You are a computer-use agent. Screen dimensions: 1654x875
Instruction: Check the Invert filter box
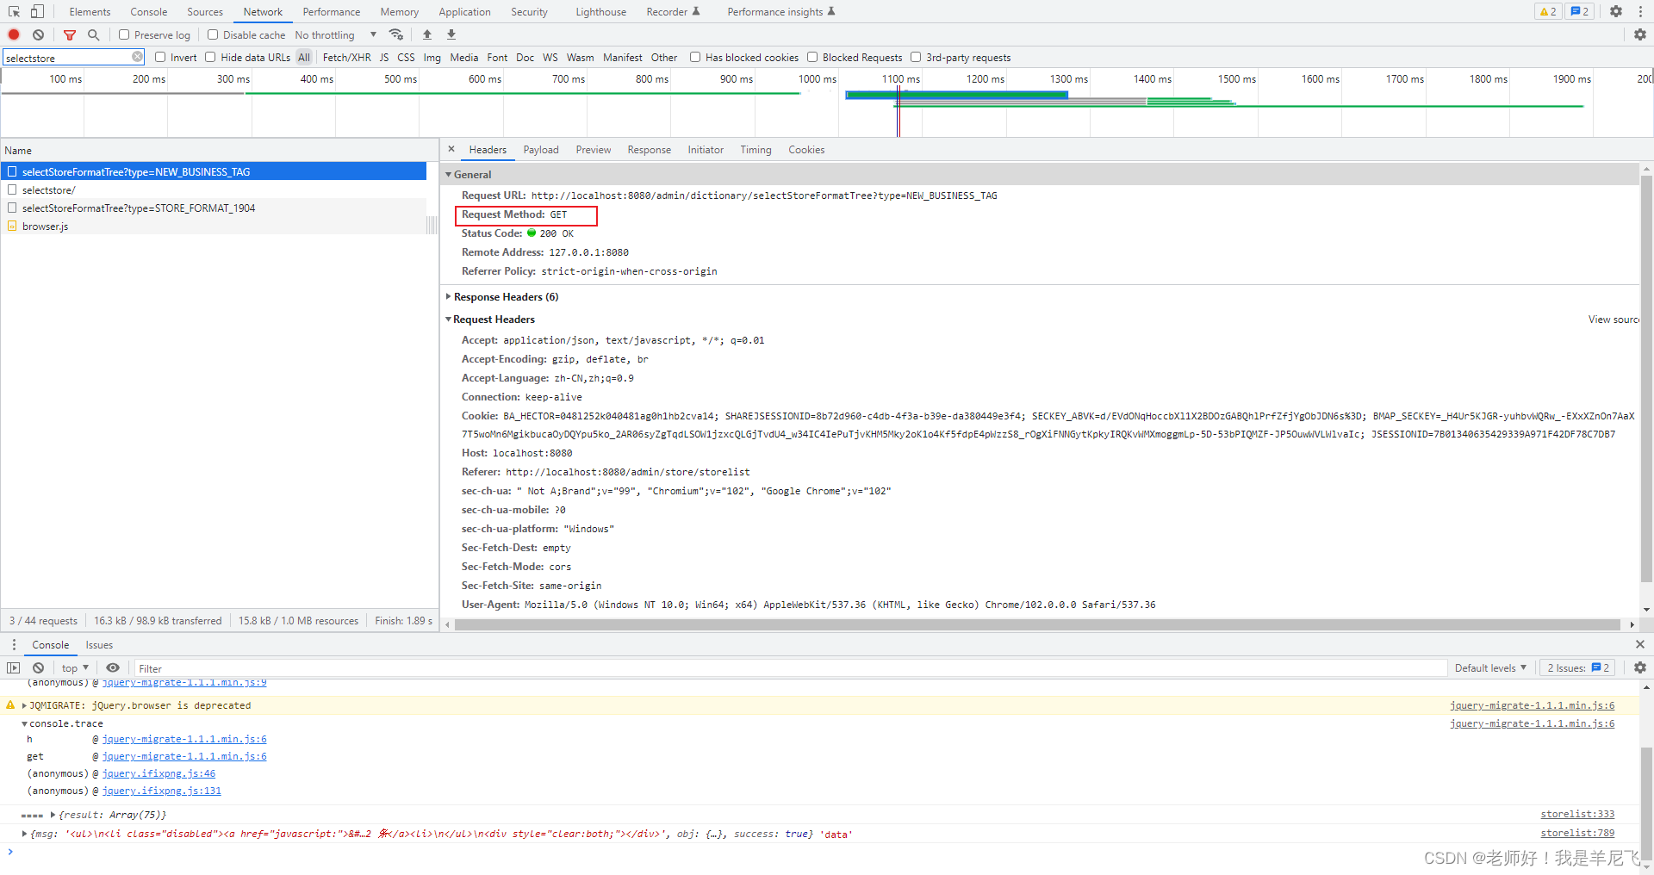(x=160, y=57)
